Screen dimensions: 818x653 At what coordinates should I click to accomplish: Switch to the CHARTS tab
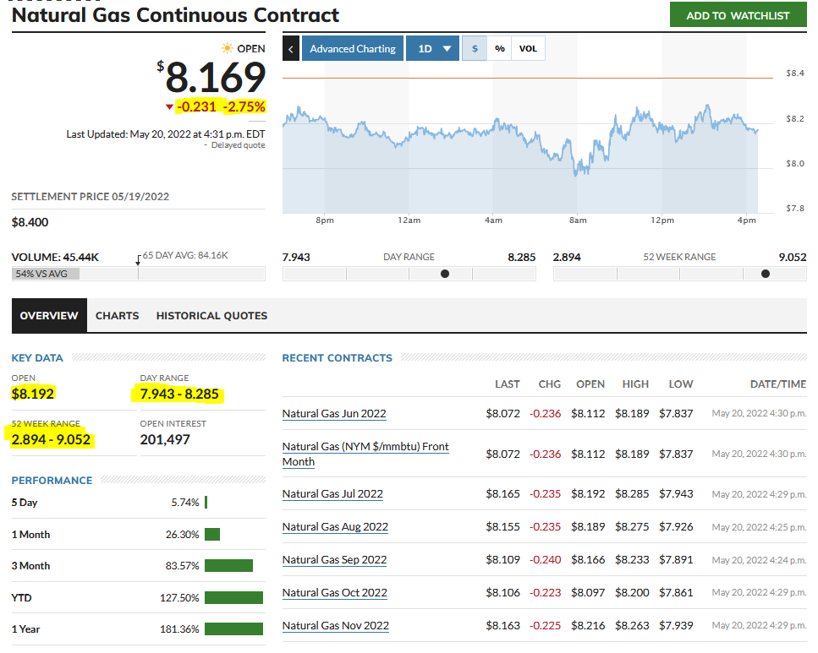(x=118, y=316)
